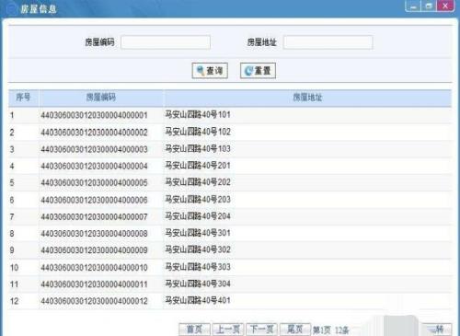Focus the 房屋编码 input field
The width and height of the screenshot is (460, 336).
[x=166, y=42]
